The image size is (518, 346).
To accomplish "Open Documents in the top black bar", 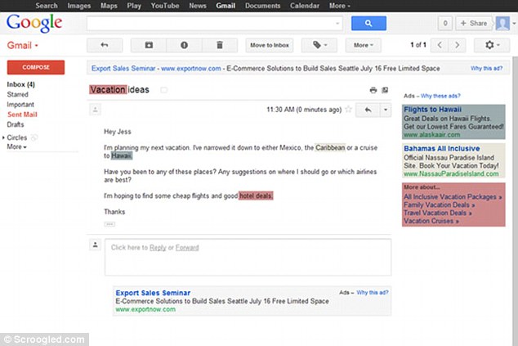I will 262,6.
